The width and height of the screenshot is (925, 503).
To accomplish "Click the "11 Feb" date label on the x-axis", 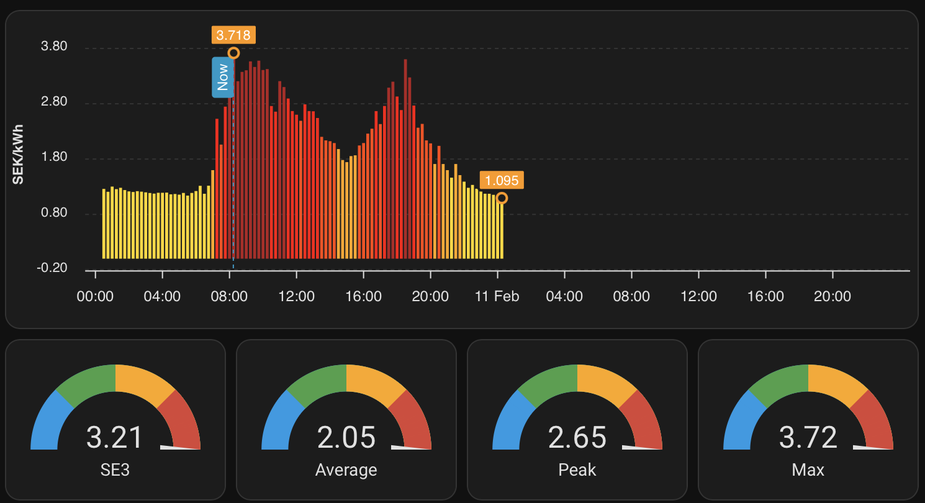I will [x=497, y=296].
